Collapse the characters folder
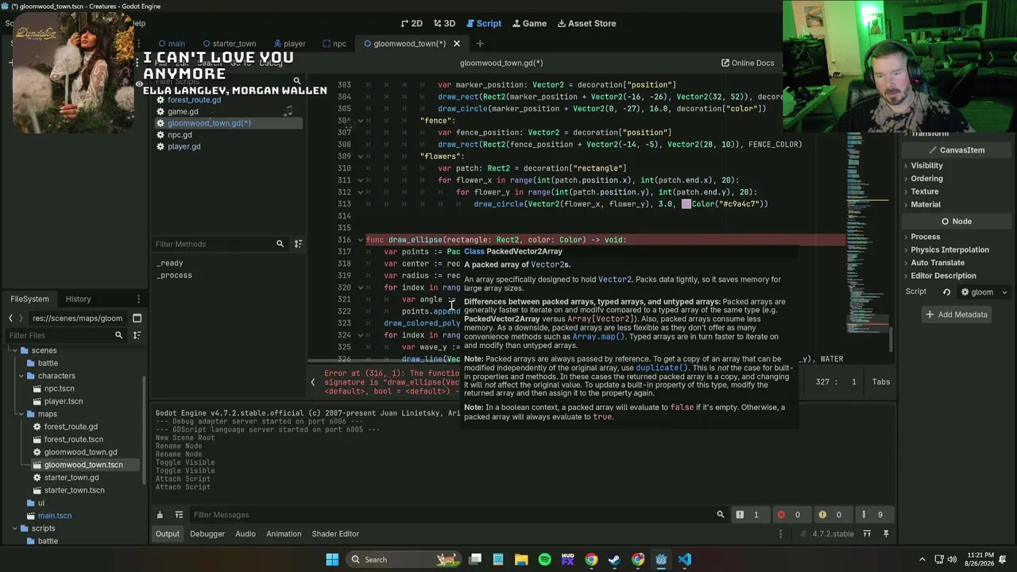 click(21, 376)
